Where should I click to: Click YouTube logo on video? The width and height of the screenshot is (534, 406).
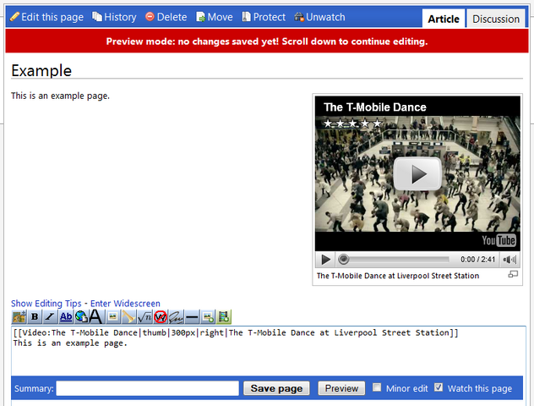click(499, 240)
